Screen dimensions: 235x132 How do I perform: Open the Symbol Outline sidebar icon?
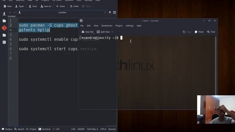pyautogui.click(x=4, y=42)
